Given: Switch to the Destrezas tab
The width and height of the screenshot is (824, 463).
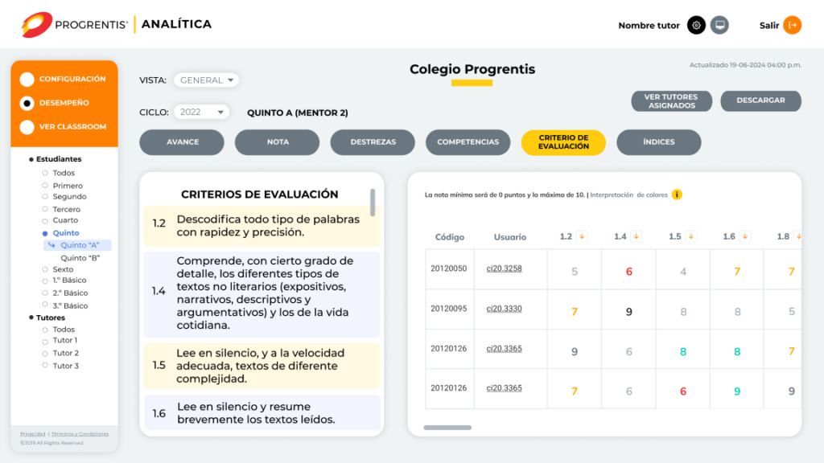Looking at the screenshot, I should coord(373,142).
